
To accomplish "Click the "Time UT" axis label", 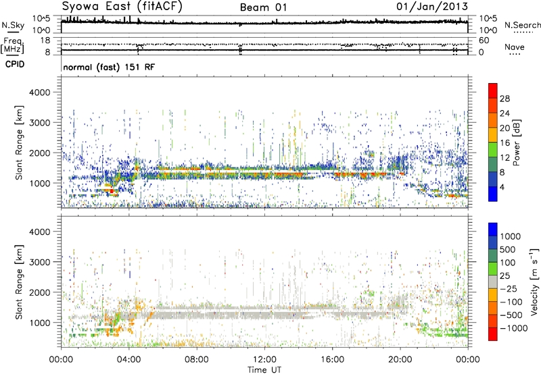I will pos(264,370).
